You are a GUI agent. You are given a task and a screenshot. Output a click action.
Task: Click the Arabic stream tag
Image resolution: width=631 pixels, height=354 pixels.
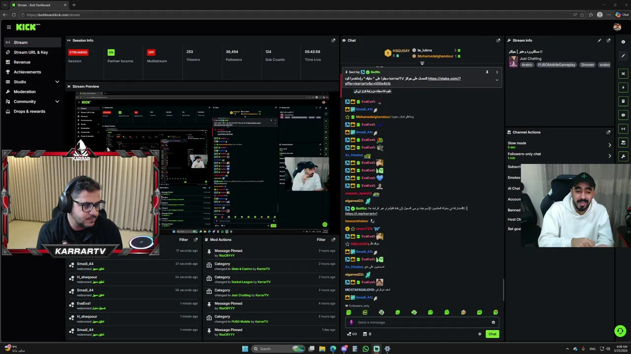click(x=527, y=64)
